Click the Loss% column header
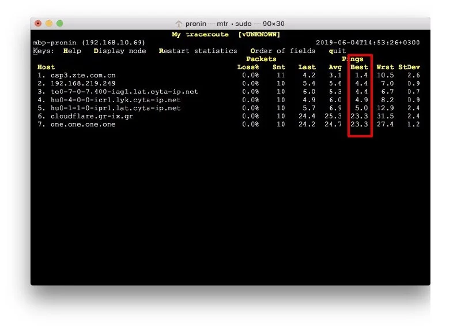This screenshot has height=329, width=461. [248, 67]
